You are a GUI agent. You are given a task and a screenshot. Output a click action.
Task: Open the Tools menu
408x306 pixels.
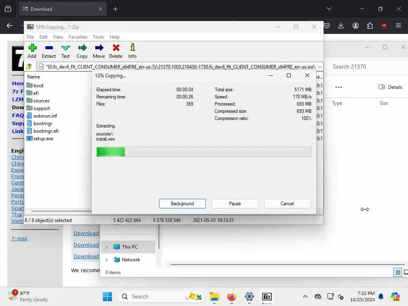click(98, 37)
